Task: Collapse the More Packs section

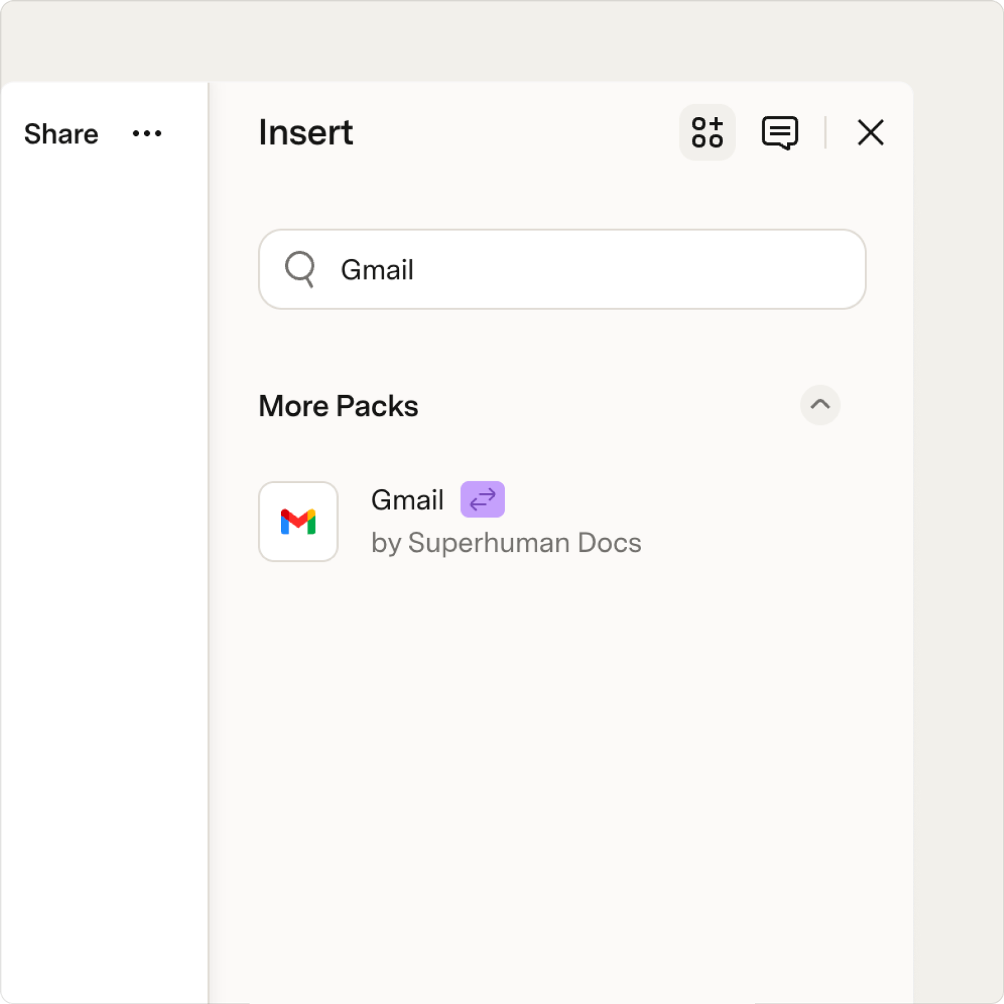Action: [x=820, y=405]
